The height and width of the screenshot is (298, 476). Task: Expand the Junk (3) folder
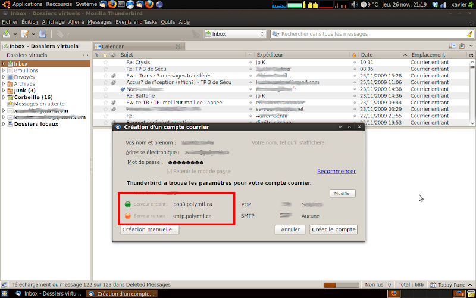pos(4,91)
